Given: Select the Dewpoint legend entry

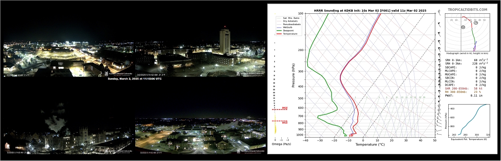Looking at the screenshot, I should (288, 31).
